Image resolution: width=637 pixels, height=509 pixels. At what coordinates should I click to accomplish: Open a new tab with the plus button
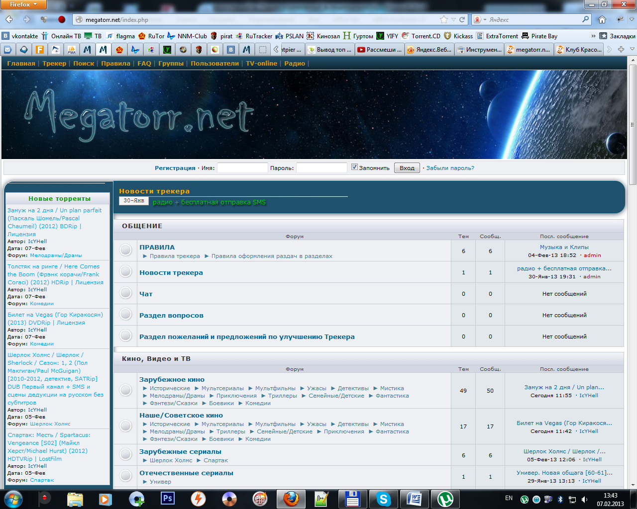(x=621, y=49)
